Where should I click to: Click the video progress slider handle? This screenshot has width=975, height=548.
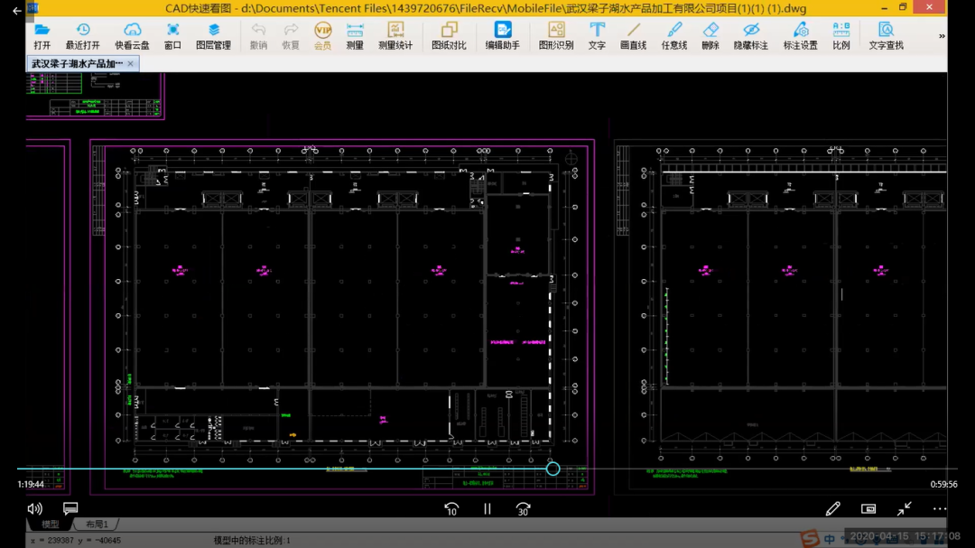click(x=552, y=469)
